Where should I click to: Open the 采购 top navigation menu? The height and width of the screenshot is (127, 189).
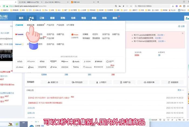tap(63, 18)
